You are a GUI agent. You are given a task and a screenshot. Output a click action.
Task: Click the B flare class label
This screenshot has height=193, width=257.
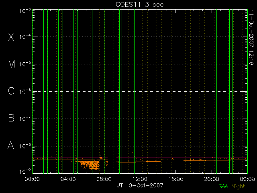(11, 118)
